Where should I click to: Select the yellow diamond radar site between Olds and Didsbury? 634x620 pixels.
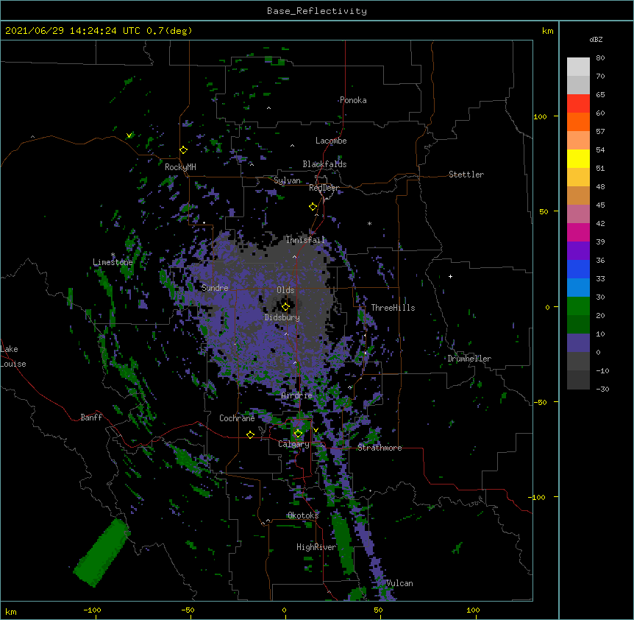pos(285,307)
